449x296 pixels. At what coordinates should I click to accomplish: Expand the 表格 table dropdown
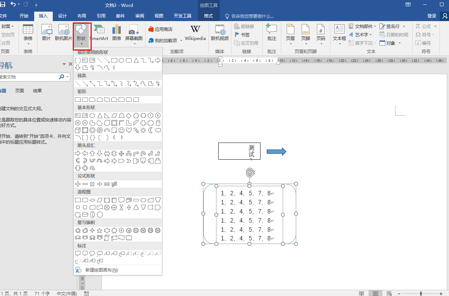click(x=28, y=35)
